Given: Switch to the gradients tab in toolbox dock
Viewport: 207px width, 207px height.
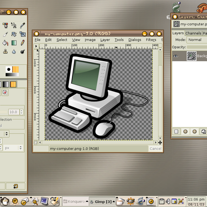Looking at the screenshot, I should coord(5,84).
